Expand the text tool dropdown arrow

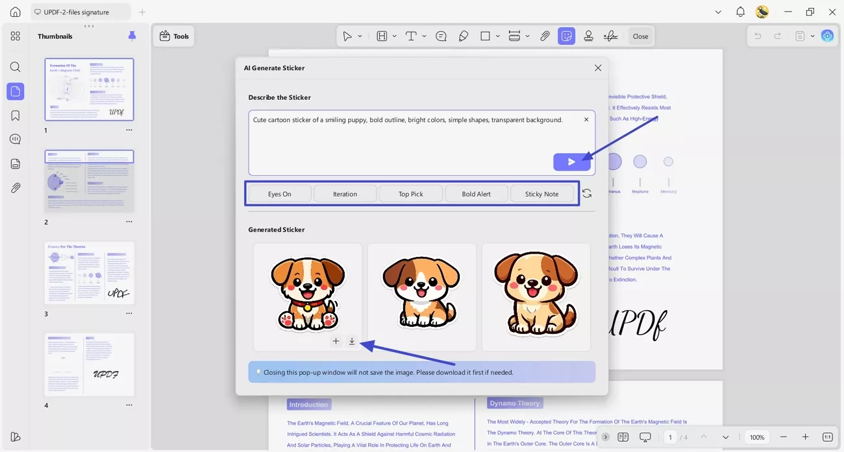click(424, 36)
